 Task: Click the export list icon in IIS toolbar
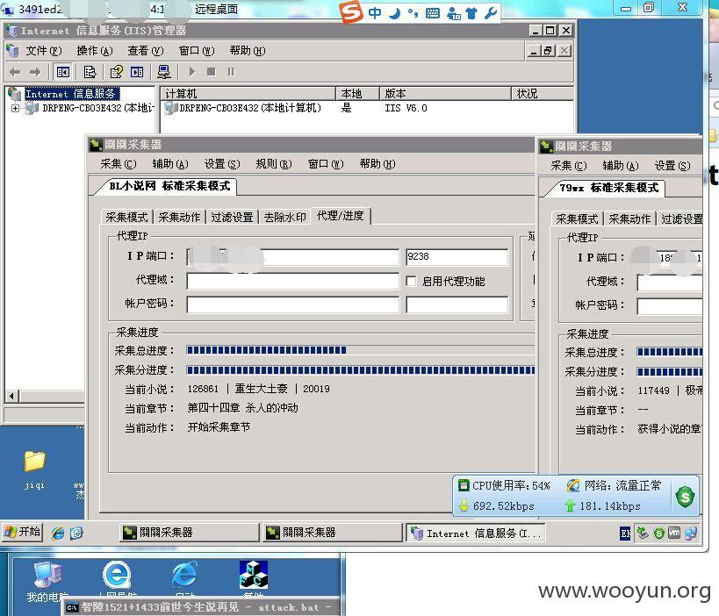pyautogui.click(x=90, y=72)
